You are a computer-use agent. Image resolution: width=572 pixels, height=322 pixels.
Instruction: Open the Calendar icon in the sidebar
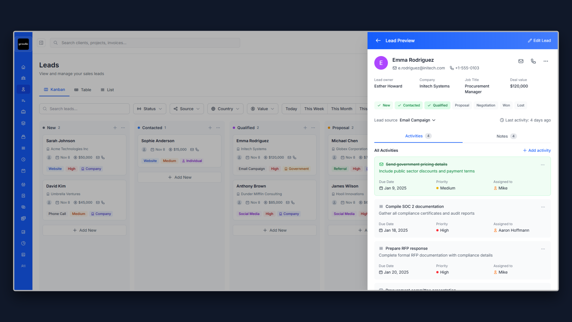23,171
